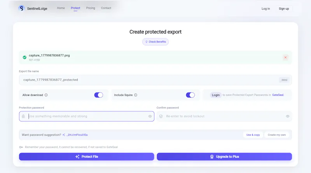This screenshot has height=173, width=311.
Task: Click the Export file name label
Action: coord(29,71)
